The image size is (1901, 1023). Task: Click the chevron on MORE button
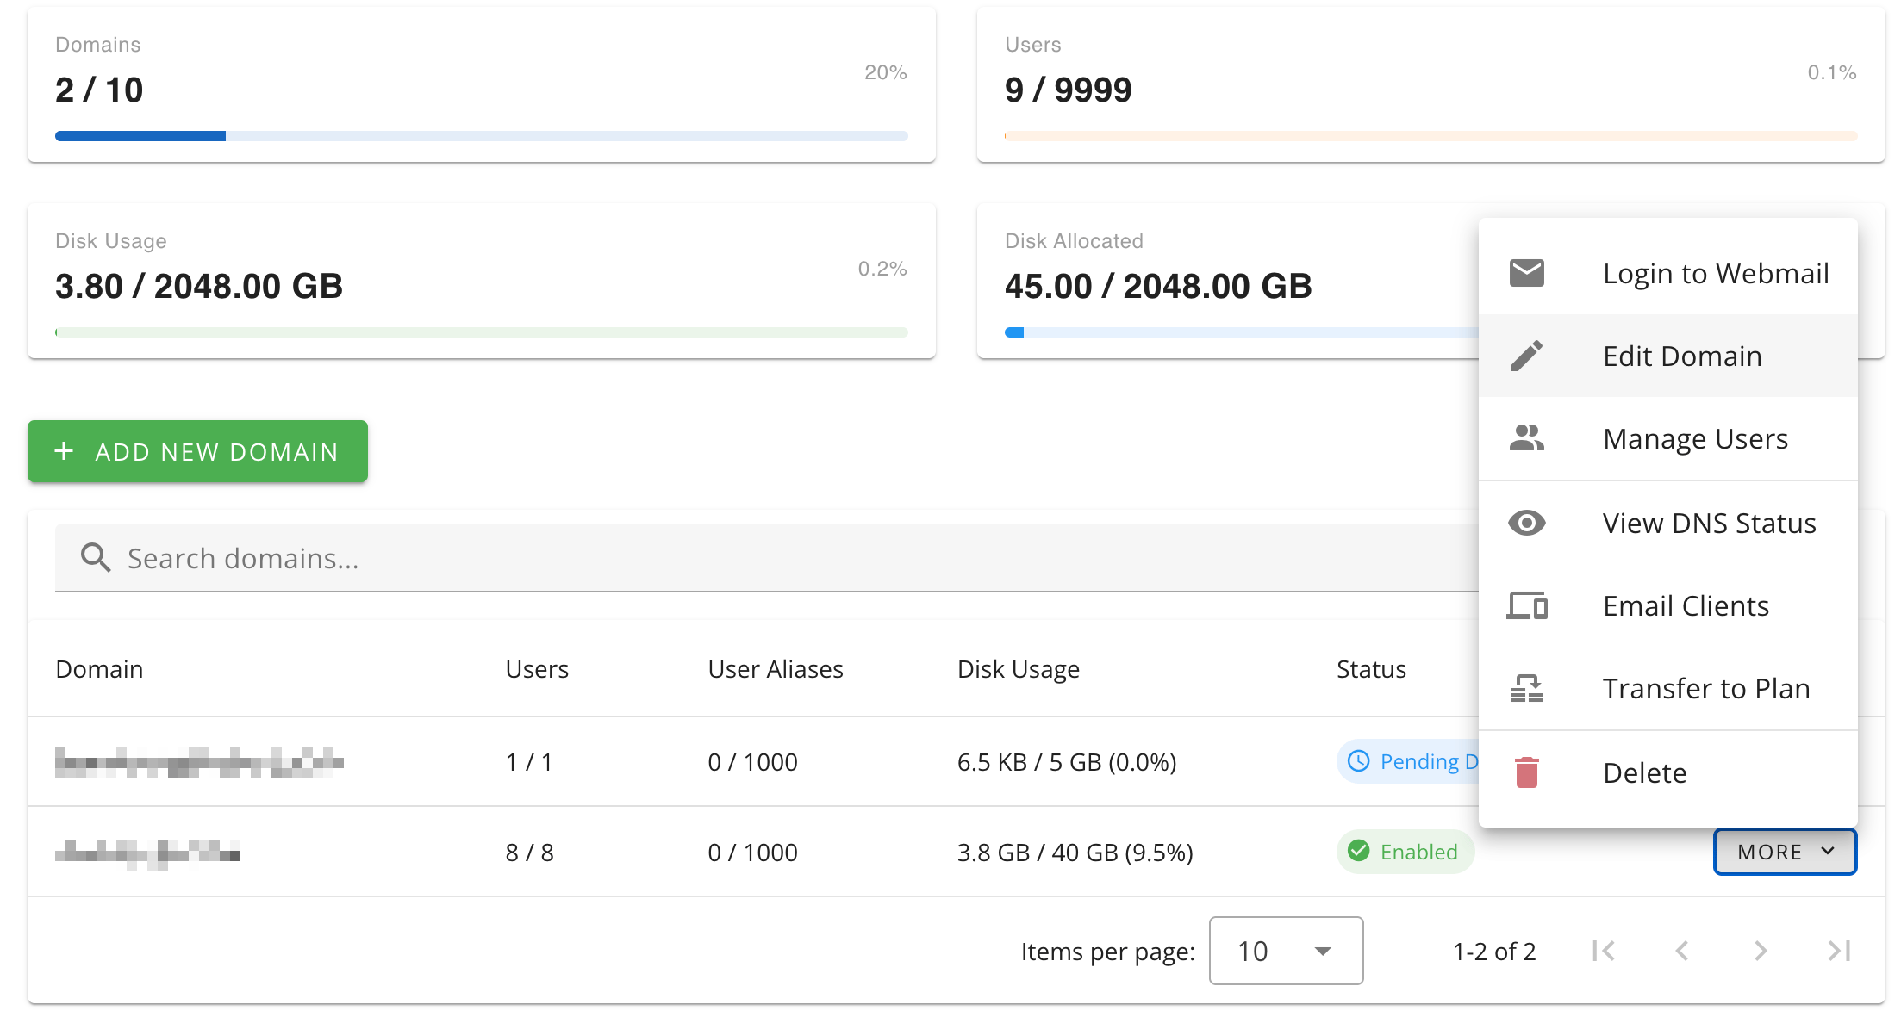(1828, 851)
